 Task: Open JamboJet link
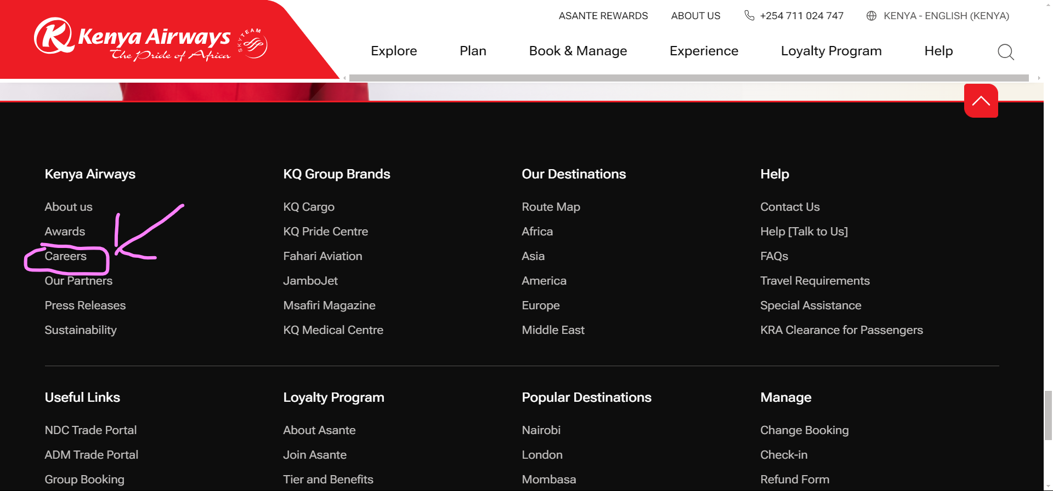pyautogui.click(x=310, y=281)
